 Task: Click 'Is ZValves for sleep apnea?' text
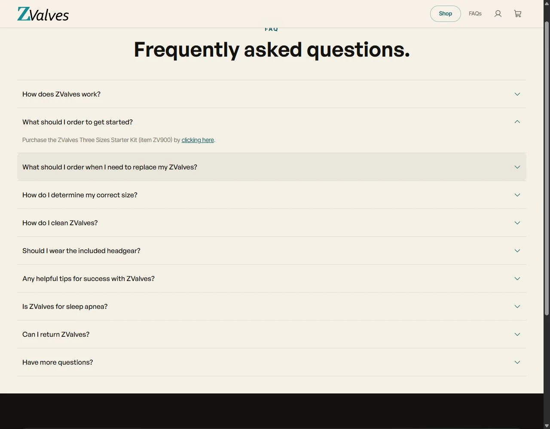coord(65,306)
